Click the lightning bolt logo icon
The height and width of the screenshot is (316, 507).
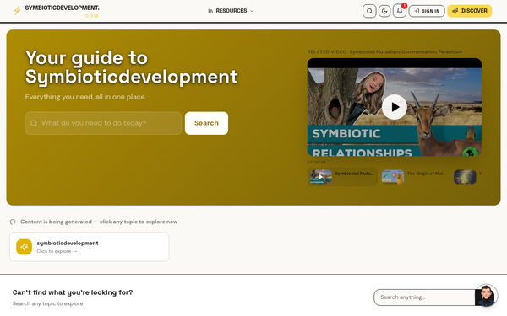click(17, 11)
